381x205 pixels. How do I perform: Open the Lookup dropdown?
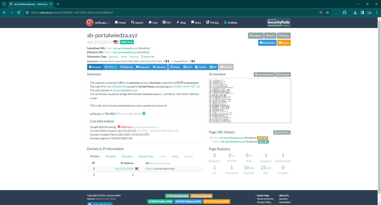coord(256,35)
